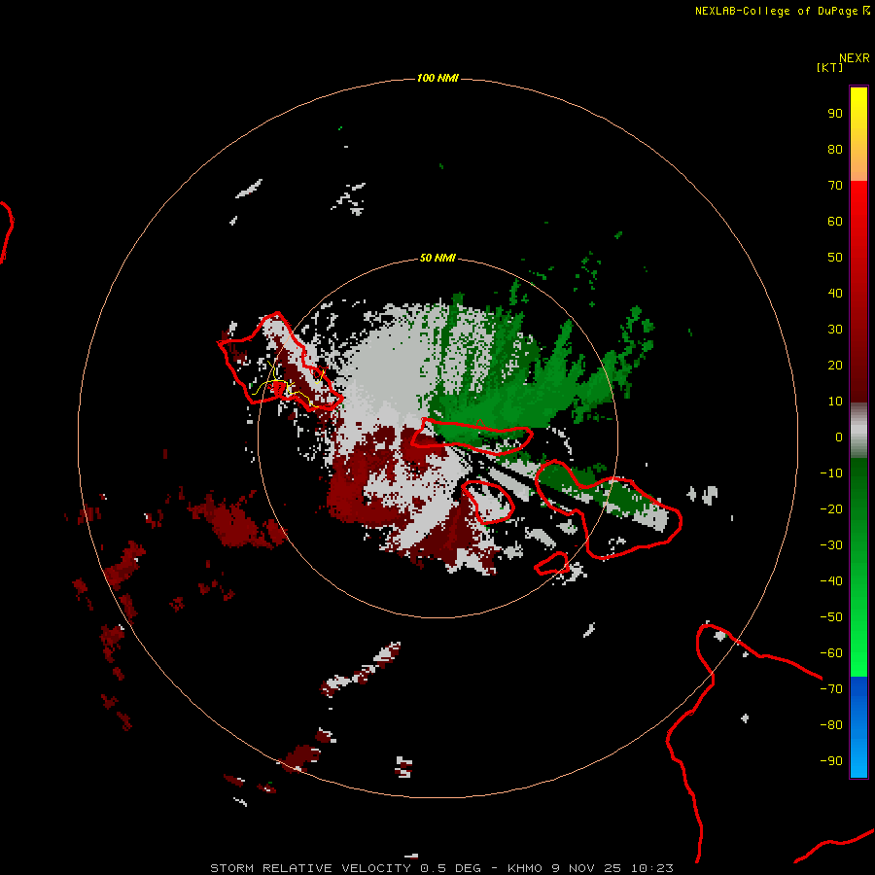Screen dimensions: 875x875
Task: Click the -40 scale value
Action: tap(831, 581)
